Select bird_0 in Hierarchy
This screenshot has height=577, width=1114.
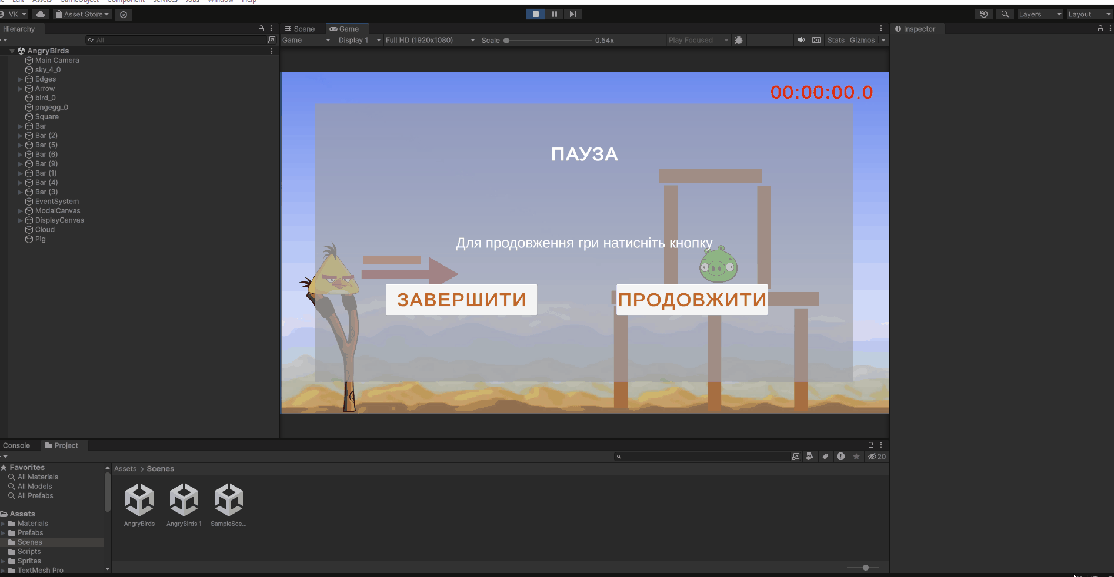[45, 98]
